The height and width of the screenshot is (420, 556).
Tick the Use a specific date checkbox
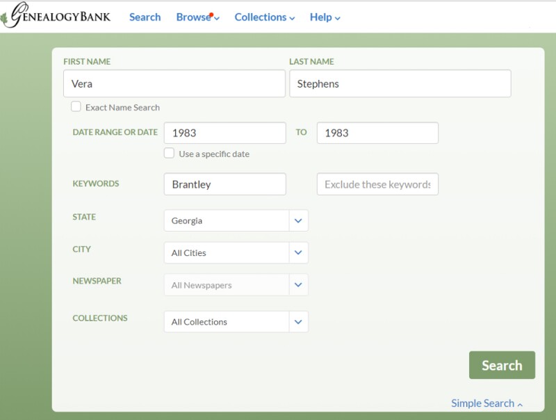(x=169, y=153)
